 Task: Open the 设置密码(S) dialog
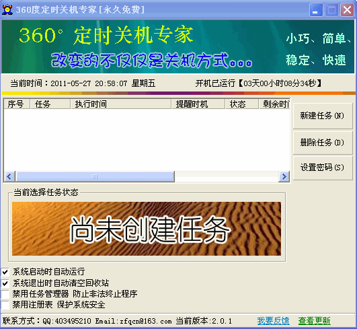(x=323, y=168)
